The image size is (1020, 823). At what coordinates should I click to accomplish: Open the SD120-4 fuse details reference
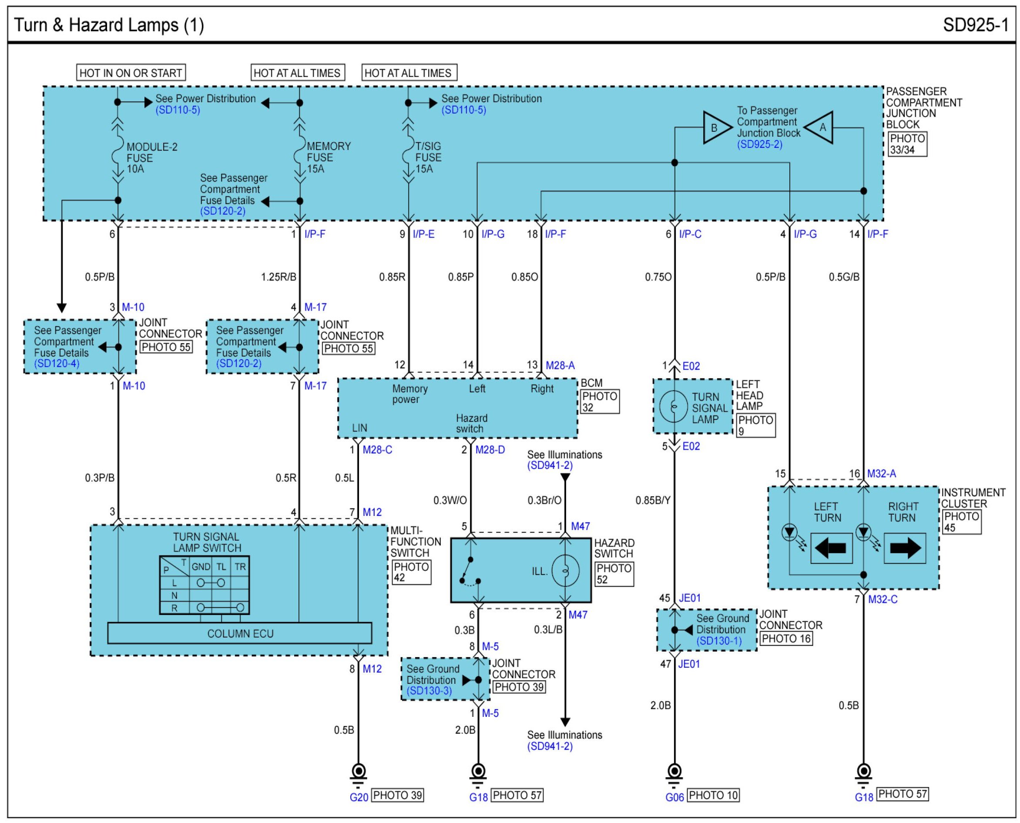(x=57, y=364)
